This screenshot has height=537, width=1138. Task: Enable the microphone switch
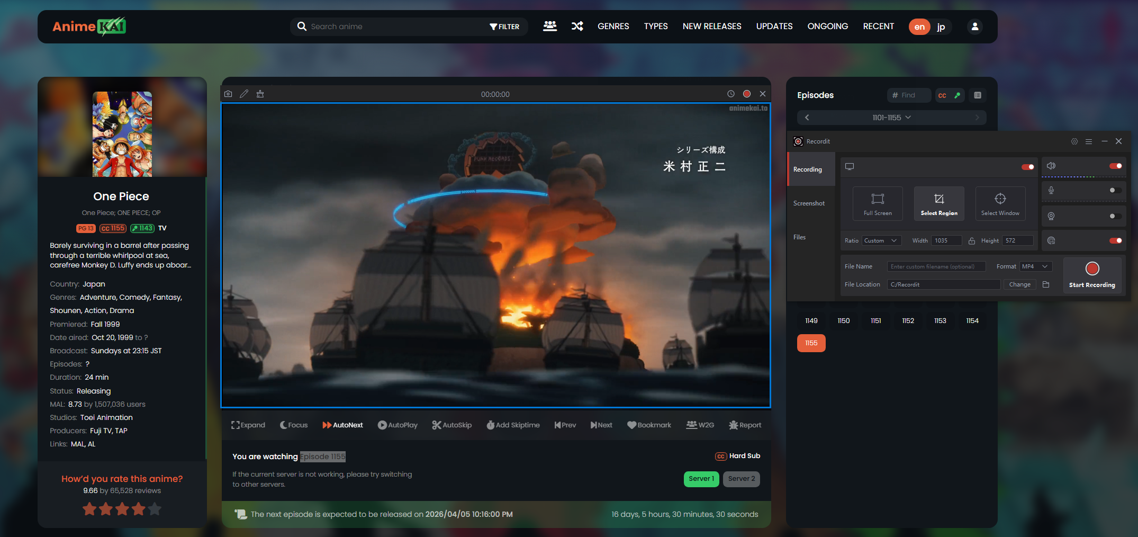(x=1116, y=190)
